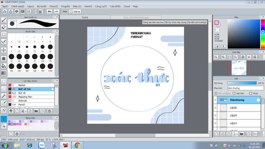Viewport: 265px width, 149px height.
Task: Hide the thienhuong layer
Action: click(x=215, y=100)
